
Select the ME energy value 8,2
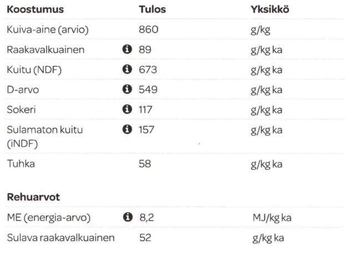point(145,218)
